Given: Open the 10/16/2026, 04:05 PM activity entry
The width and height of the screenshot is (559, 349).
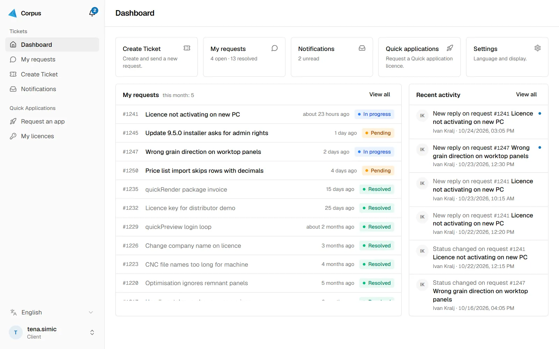Looking at the screenshot, I should click(x=479, y=295).
